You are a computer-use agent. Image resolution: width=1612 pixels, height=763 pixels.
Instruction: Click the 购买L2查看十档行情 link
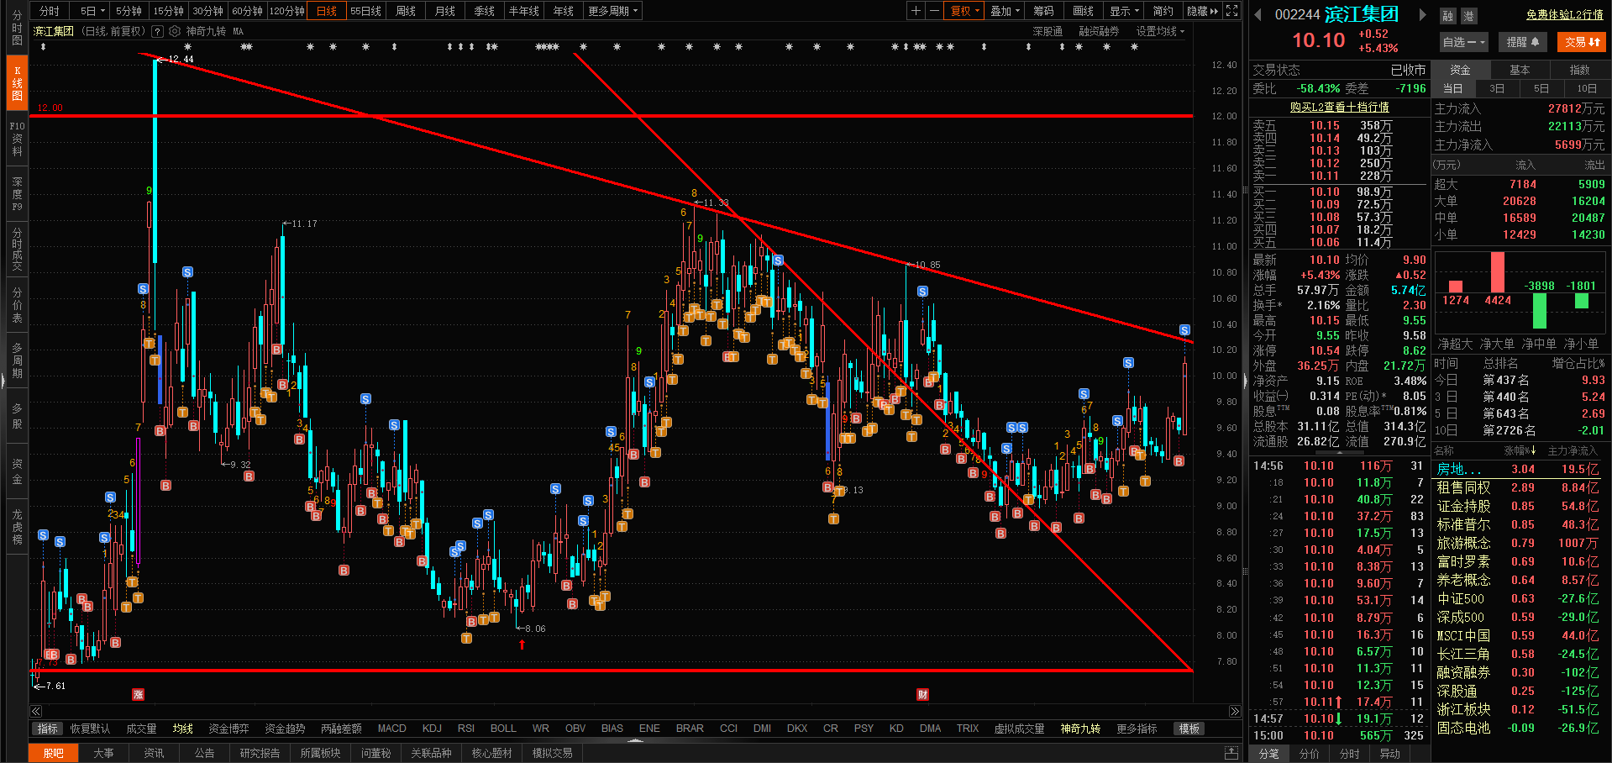pyautogui.click(x=1339, y=107)
